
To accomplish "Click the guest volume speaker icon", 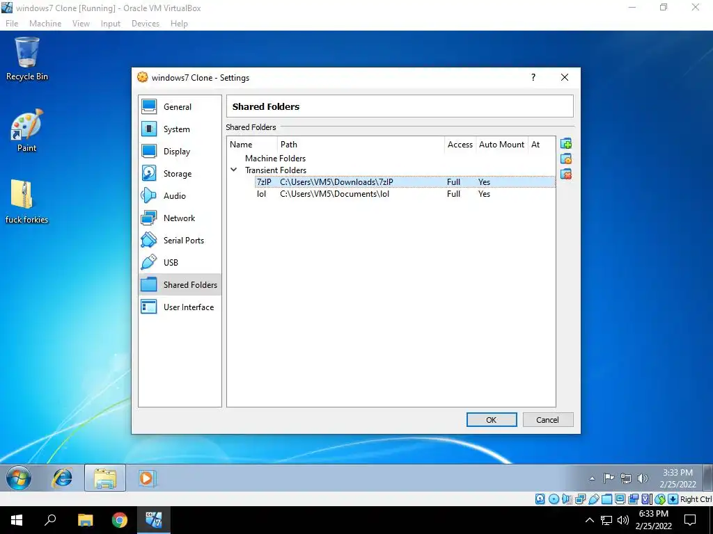I will point(643,478).
